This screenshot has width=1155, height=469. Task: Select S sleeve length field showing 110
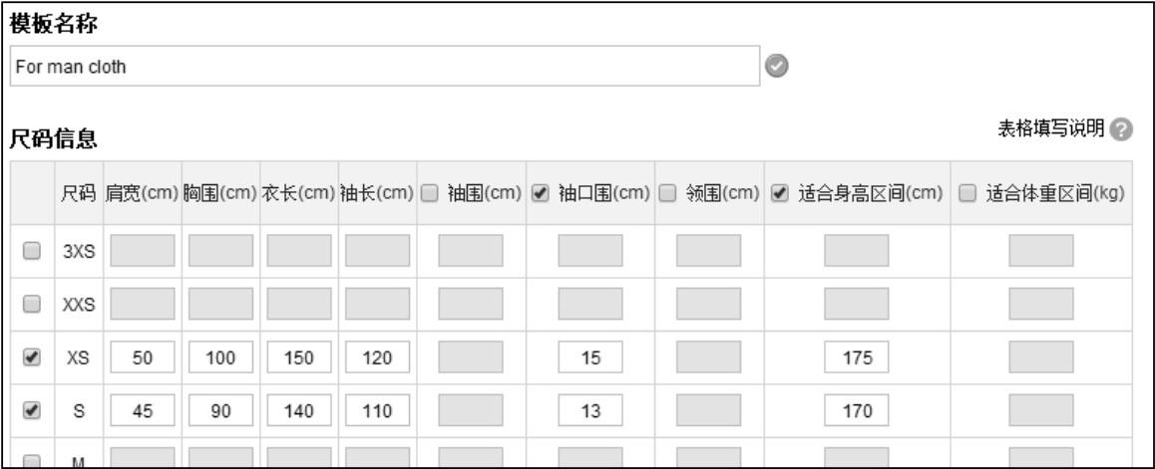377,410
